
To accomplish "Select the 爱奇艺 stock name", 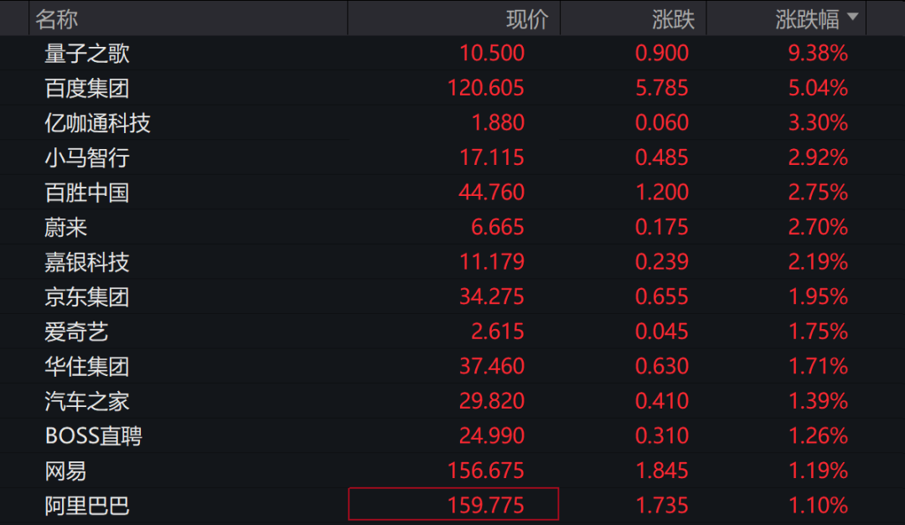I will pyautogui.click(x=76, y=332).
